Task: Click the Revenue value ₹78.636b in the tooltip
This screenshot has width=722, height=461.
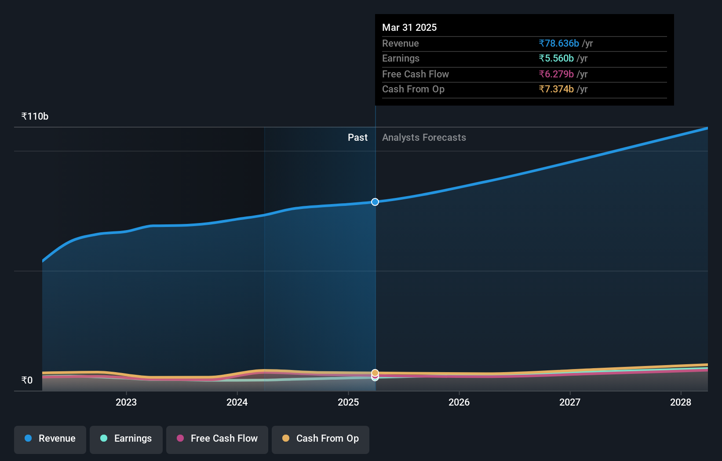Action: pos(558,43)
